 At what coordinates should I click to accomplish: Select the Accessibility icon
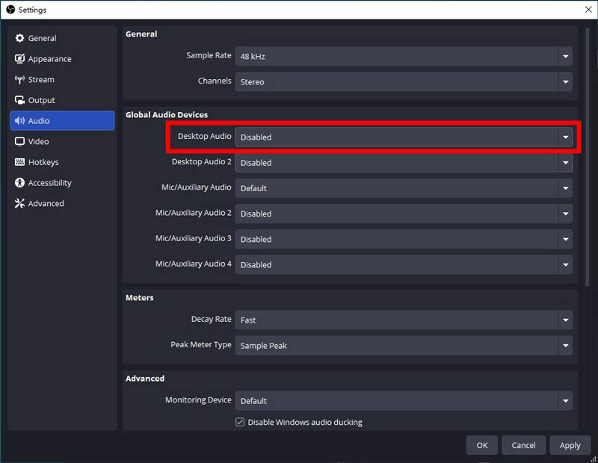click(19, 182)
